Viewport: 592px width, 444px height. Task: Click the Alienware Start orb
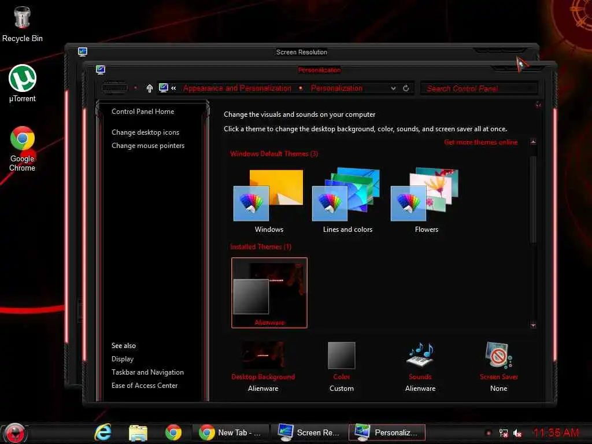16,432
